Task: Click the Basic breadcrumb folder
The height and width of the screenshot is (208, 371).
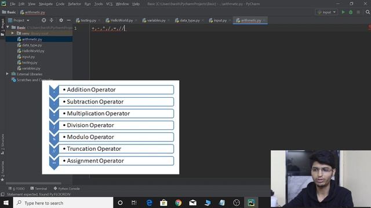Action: click(x=9, y=12)
